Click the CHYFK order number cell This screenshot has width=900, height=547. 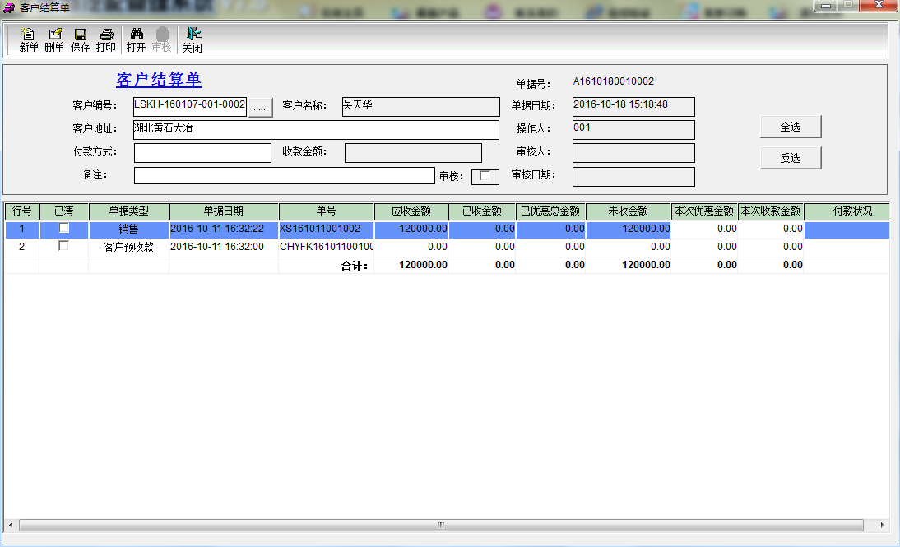click(327, 247)
